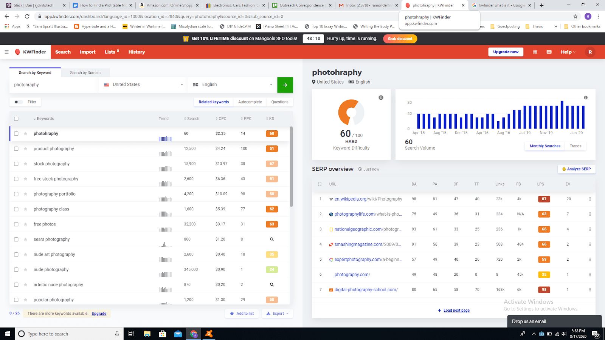Sort by Search volume column
Screen dimensions: 605x340
point(191,119)
